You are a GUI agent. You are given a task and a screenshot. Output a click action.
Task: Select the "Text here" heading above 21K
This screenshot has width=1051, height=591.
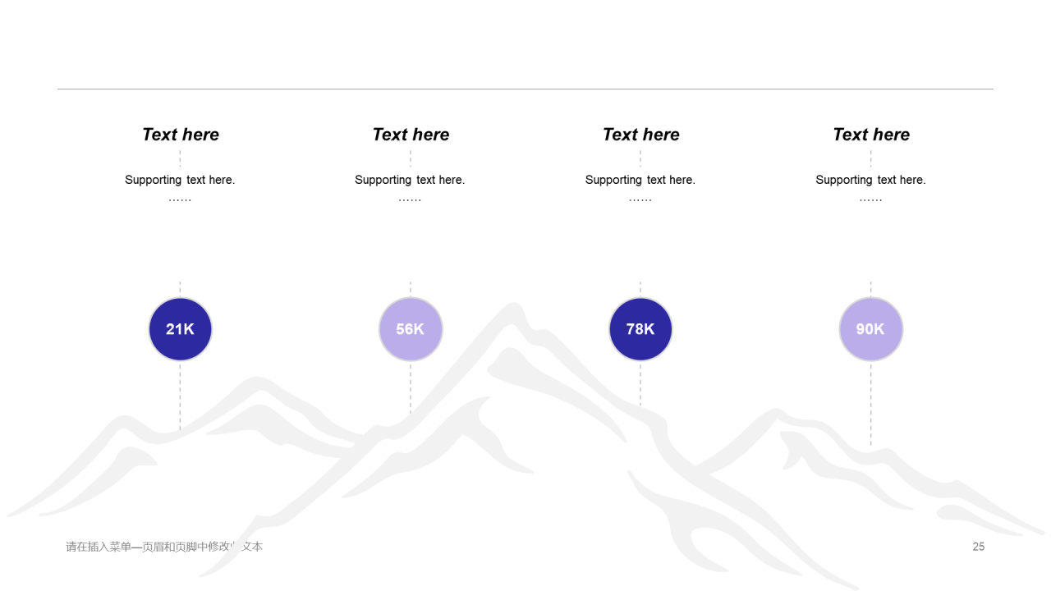181,135
